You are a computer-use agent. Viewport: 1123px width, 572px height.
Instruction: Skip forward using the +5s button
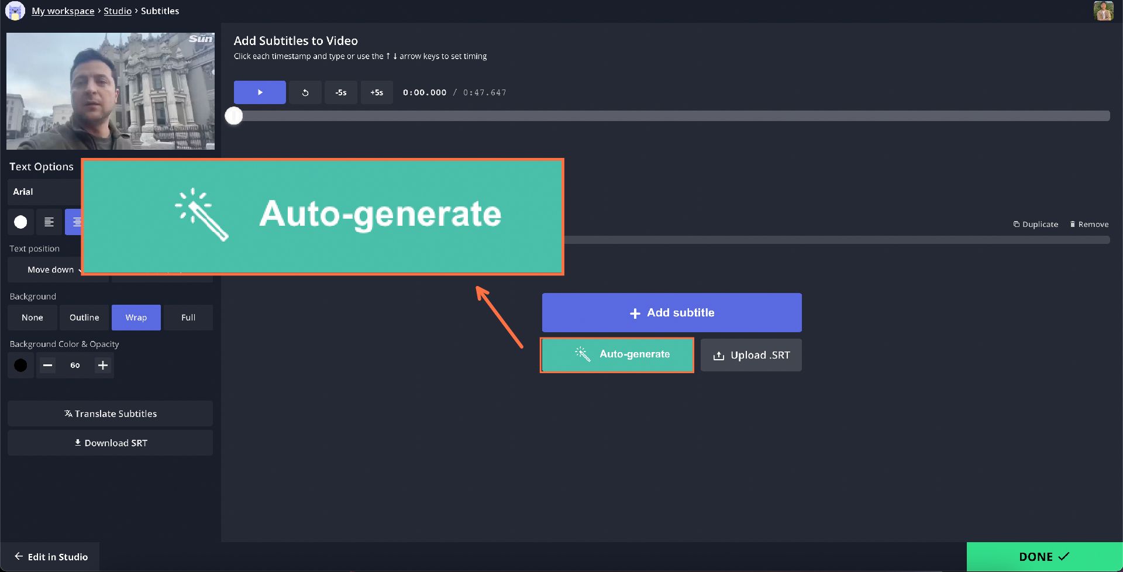pyautogui.click(x=377, y=92)
